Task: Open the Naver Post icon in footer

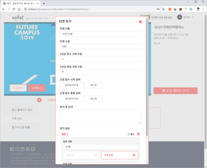Action: [28, 149]
